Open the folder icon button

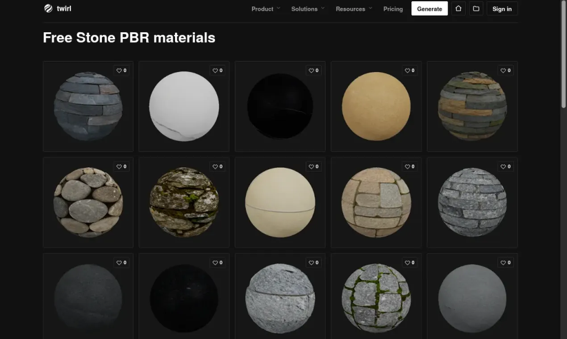tap(476, 8)
